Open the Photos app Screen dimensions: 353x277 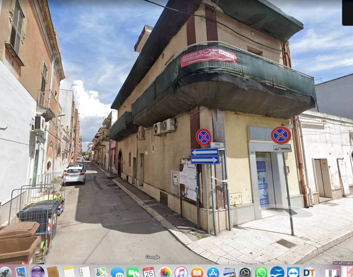[165, 272]
